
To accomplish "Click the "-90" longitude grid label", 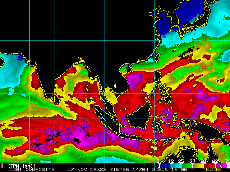I will click(80, 156).
